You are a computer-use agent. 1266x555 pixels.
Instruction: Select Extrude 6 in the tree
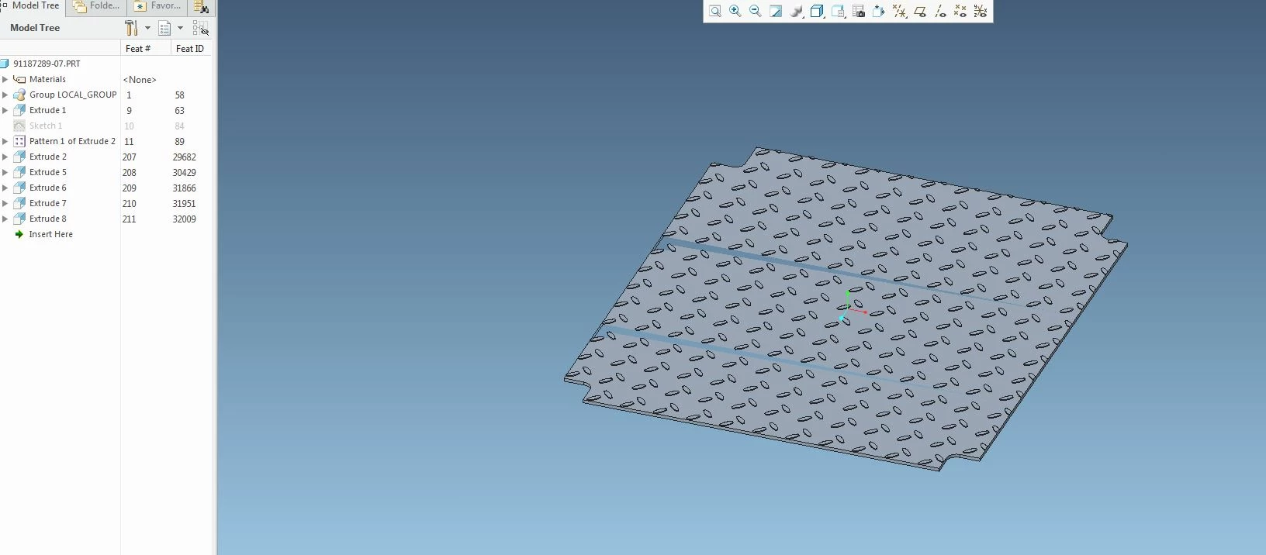(47, 188)
